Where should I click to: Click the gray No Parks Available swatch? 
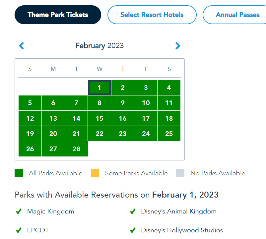tap(180, 173)
